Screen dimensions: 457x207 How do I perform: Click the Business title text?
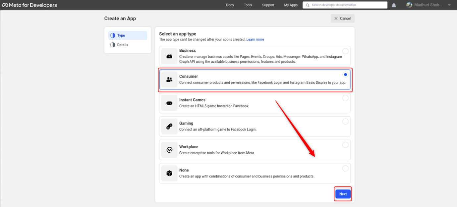click(188, 51)
